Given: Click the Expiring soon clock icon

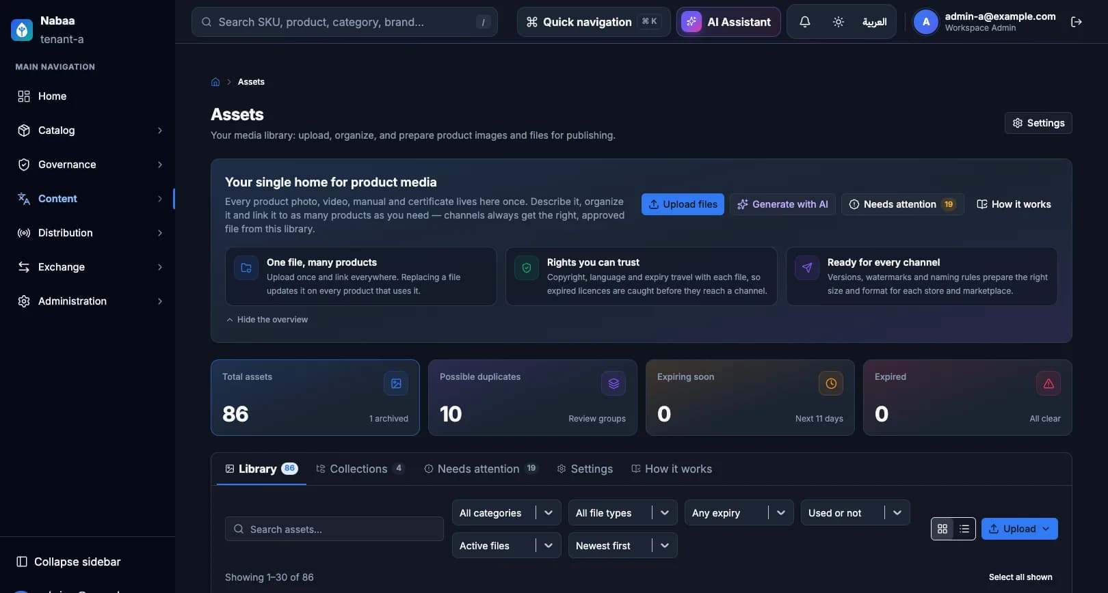Looking at the screenshot, I should [831, 383].
